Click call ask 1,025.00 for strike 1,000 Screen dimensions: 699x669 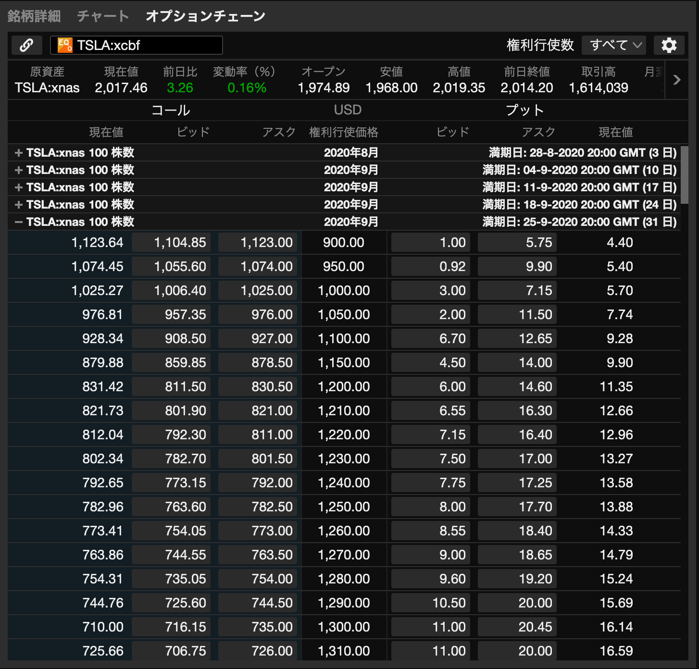[x=258, y=290]
